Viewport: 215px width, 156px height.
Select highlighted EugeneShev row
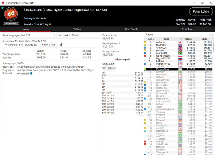[178, 69]
